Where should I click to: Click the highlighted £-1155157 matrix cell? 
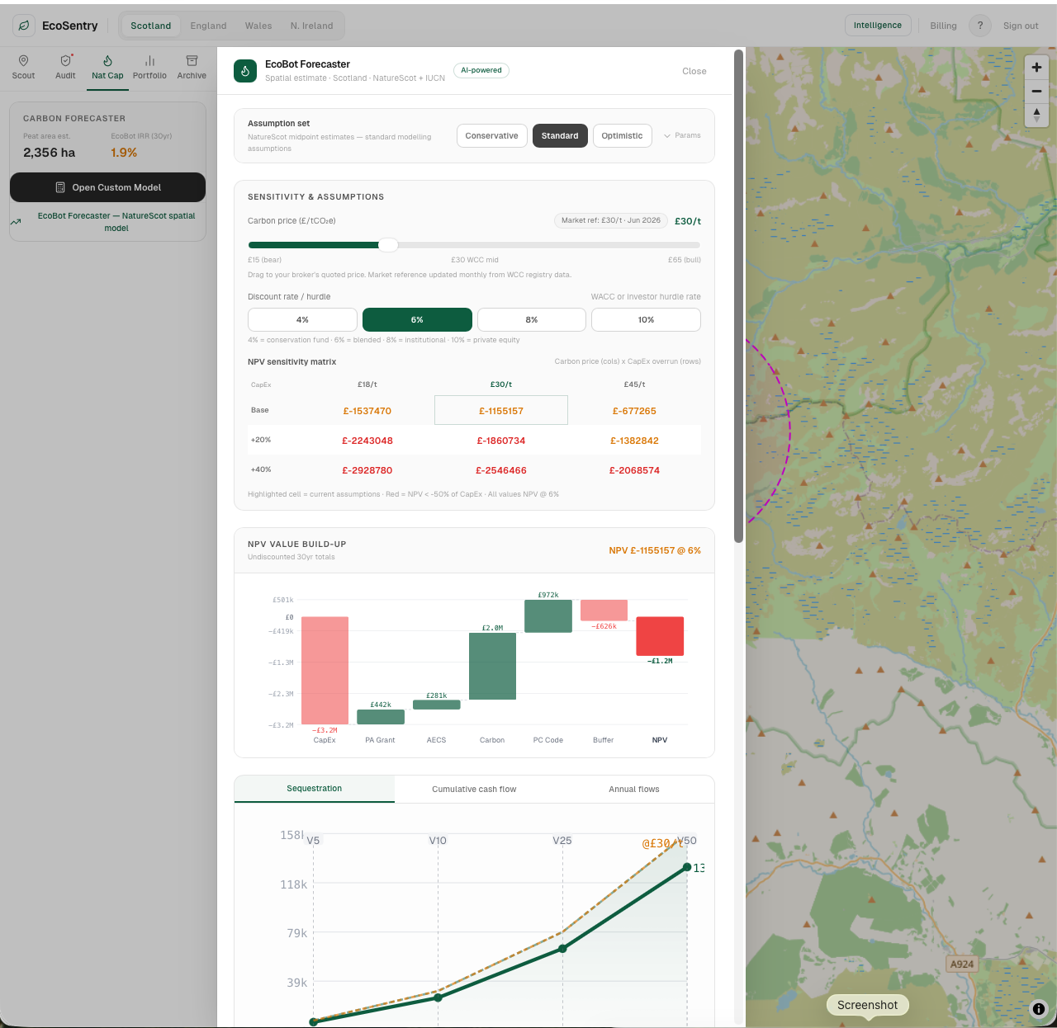[x=501, y=410]
